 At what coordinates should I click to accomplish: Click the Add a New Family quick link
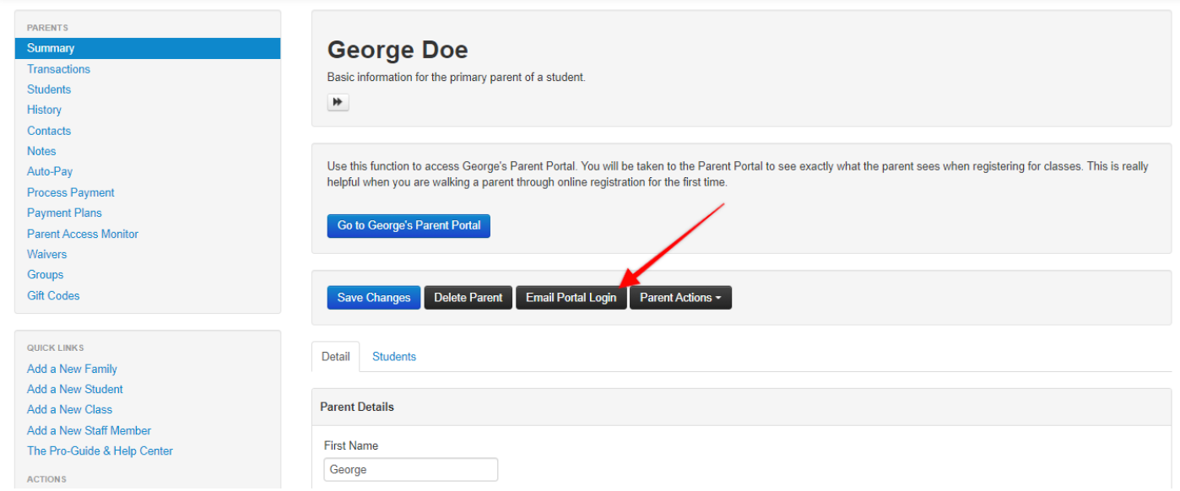coord(72,369)
